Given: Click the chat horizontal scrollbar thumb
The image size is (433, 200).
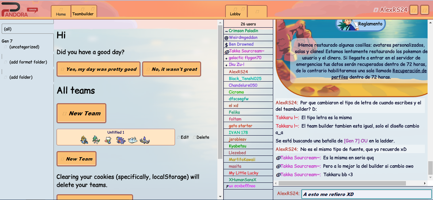Looking at the screenshot, I should coord(342,183).
